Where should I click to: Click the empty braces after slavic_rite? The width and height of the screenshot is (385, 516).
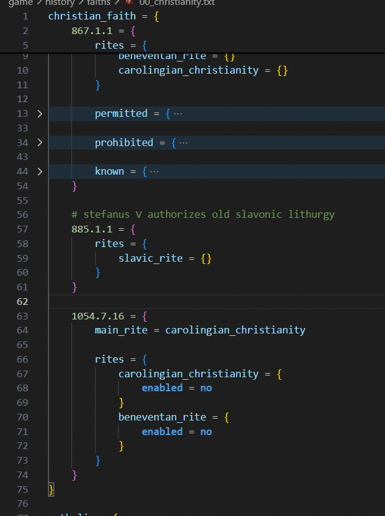[206, 259]
